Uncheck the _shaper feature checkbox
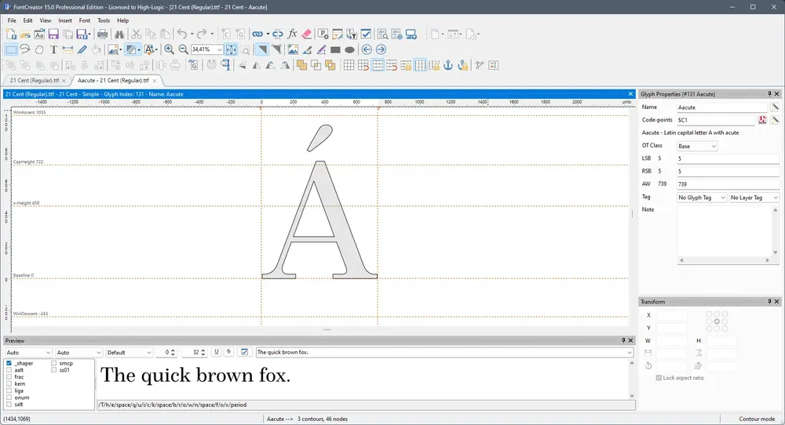The image size is (785, 425). (x=9, y=363)
